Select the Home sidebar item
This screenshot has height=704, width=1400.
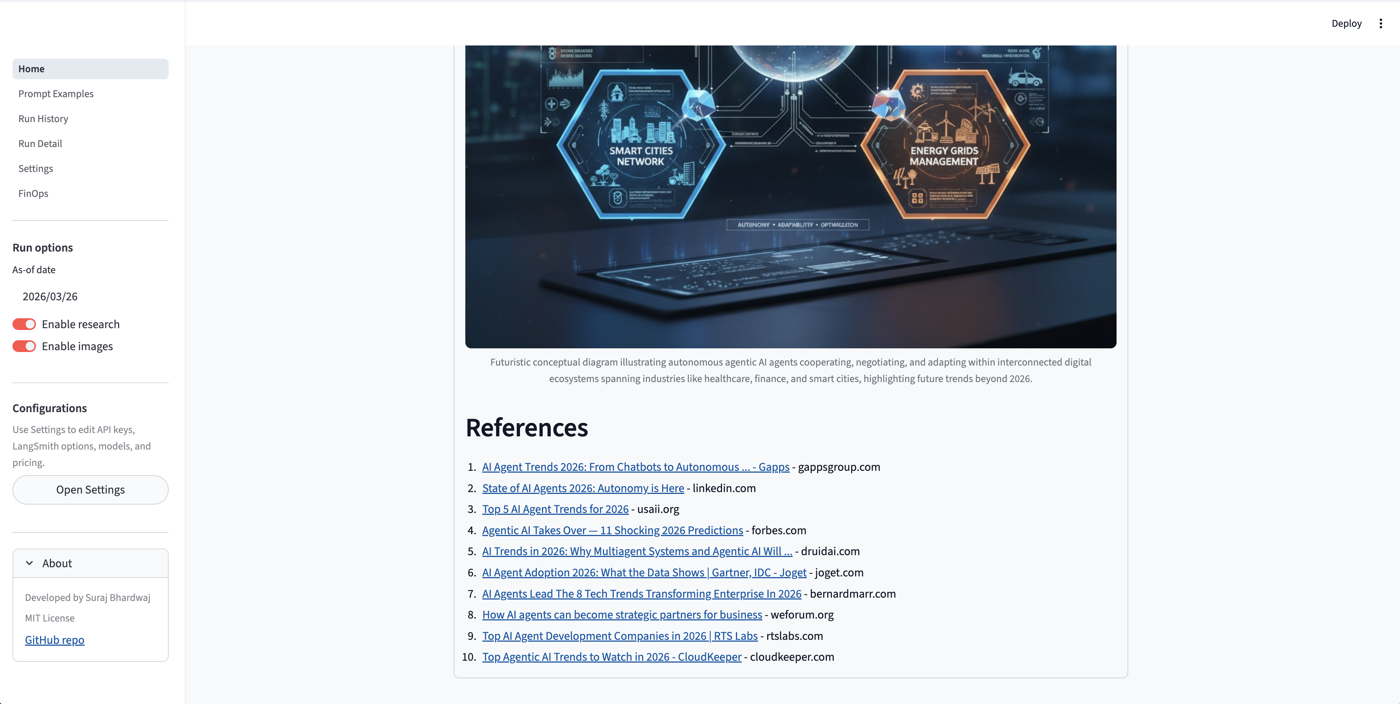point(32,69)
